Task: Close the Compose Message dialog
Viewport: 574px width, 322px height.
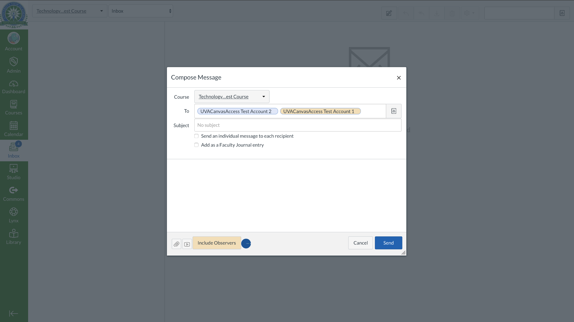Action: (x=399, y=78)
